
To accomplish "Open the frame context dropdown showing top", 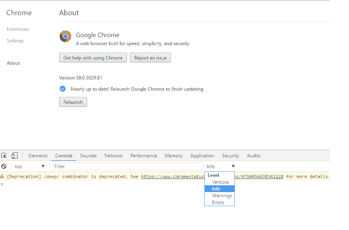I will tap(29, 166).
